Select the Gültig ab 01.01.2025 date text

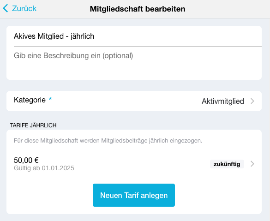tap(44, 168)
